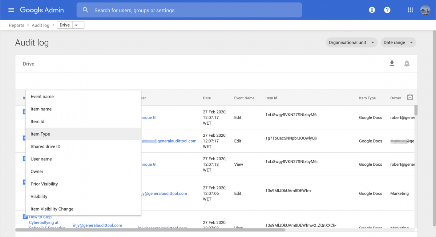Click the vertical scrollbar of the table

416,110
